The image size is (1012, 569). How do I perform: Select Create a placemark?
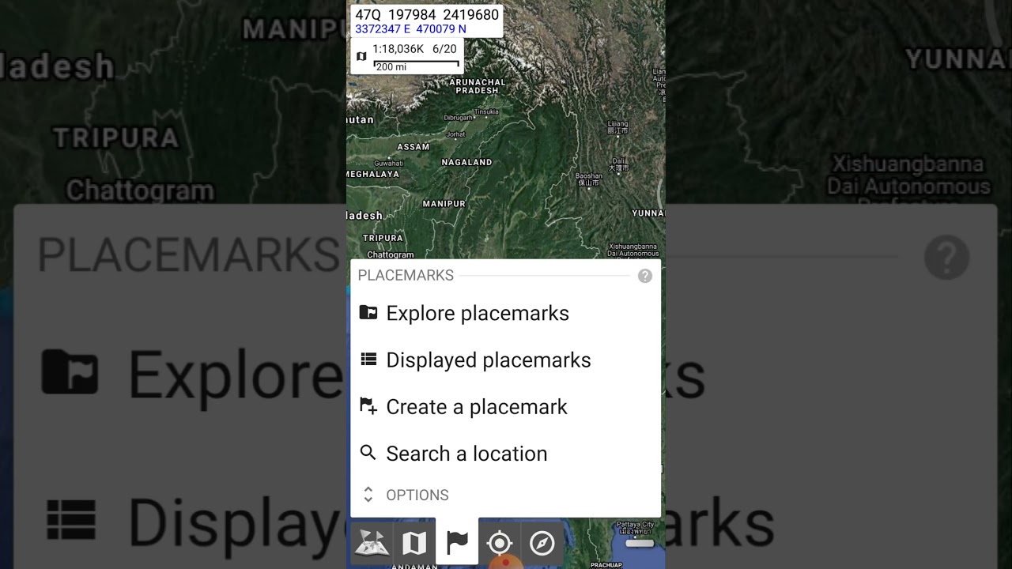tap(505, 407)
